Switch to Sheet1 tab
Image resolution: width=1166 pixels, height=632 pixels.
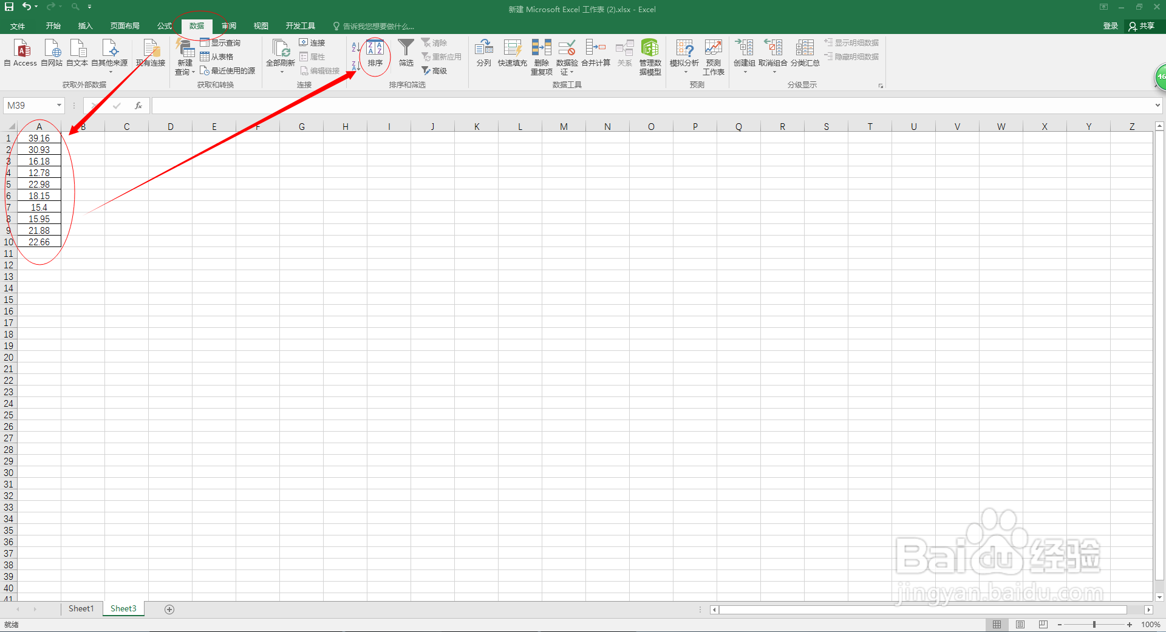coord(81,609)
